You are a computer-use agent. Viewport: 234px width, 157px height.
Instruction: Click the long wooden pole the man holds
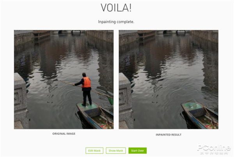tap(87, 89)
